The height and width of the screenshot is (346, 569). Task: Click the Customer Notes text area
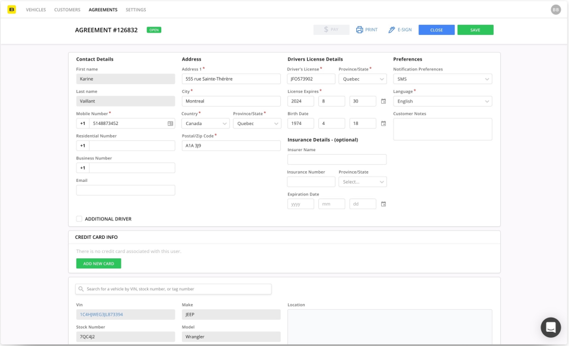tap(442, 129)
